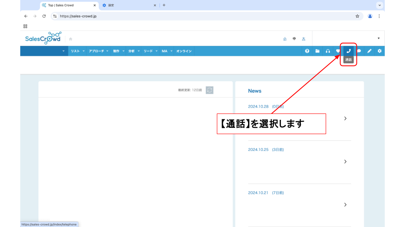Click the heart icon in toolbar
405x227 pixels.
tap(338, 51)
